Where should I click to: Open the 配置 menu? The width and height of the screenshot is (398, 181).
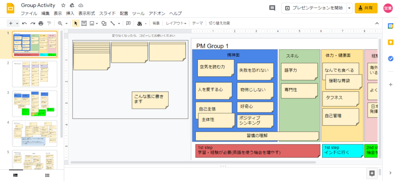[x=124, y=14]
